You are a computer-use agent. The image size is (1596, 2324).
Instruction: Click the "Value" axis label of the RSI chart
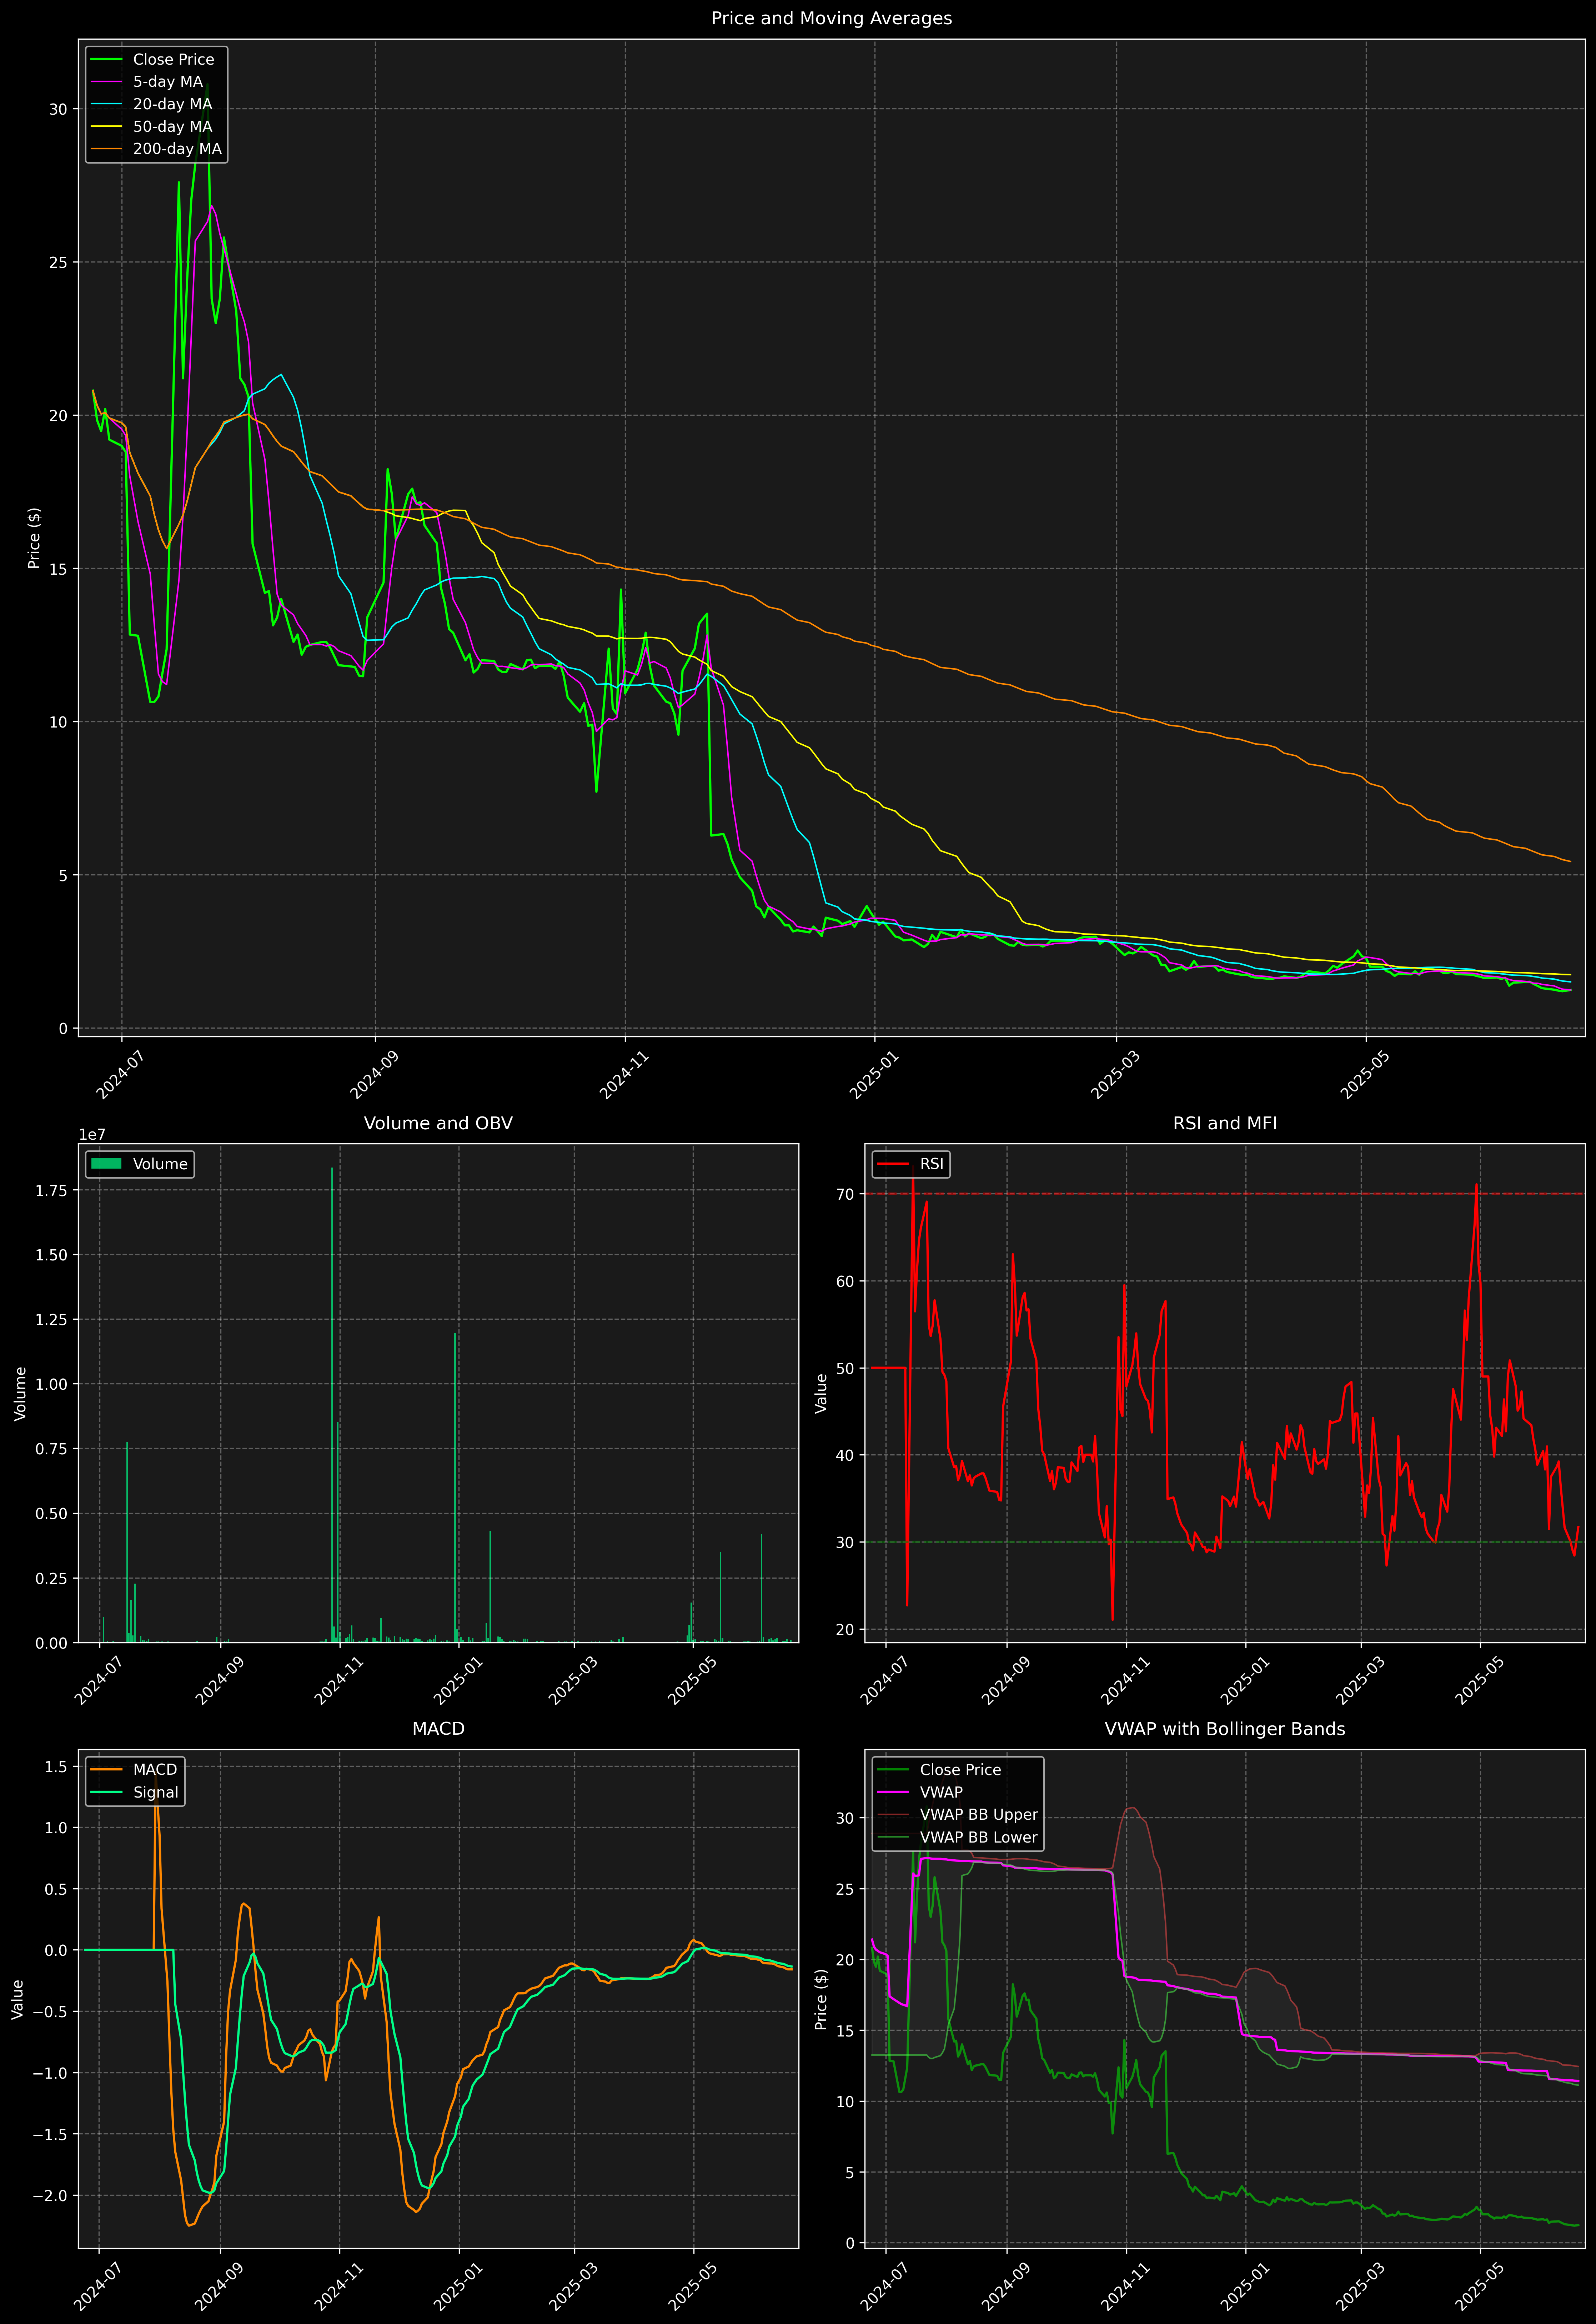click(821, 1393)
